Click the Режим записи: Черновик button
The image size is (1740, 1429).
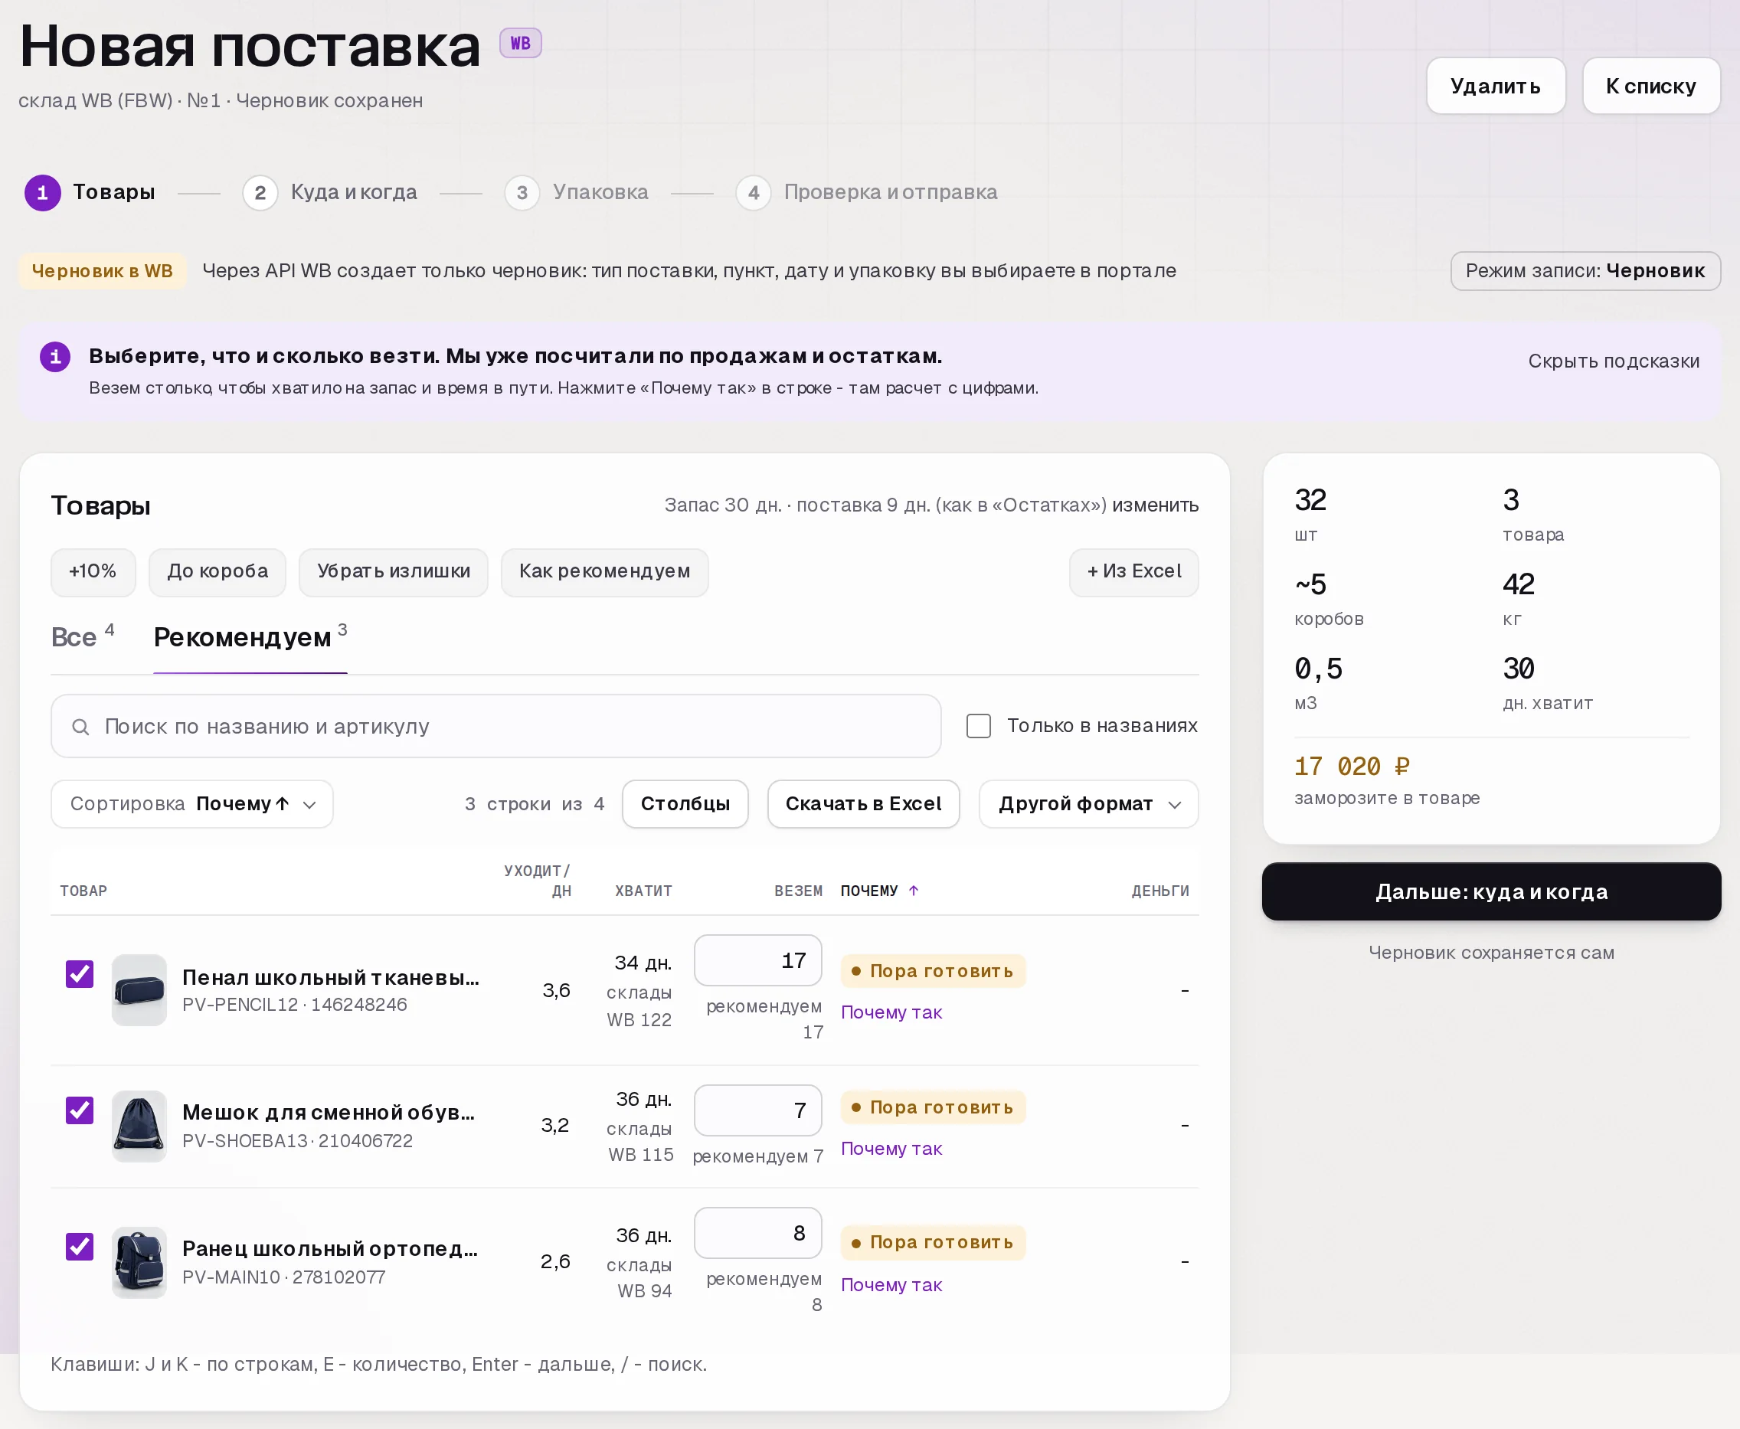tap(1585, 271)
